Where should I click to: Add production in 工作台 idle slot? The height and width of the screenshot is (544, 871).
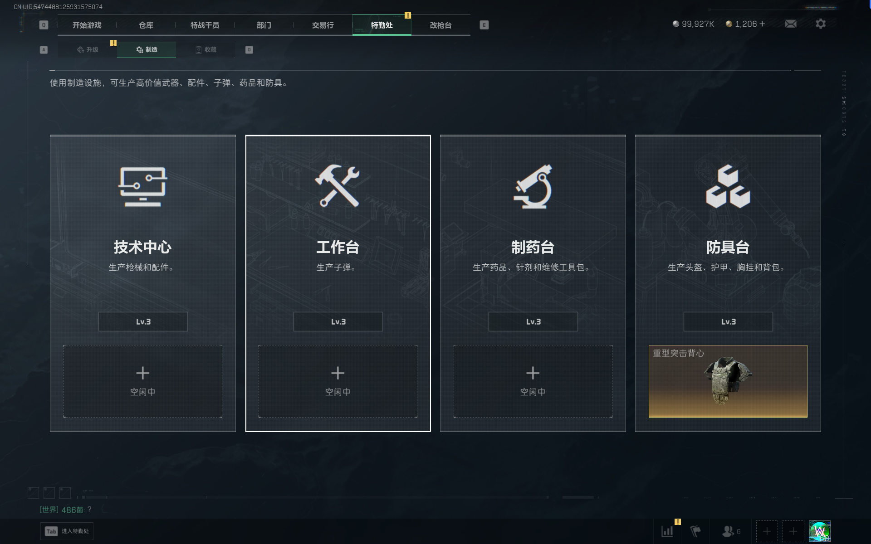338,381
